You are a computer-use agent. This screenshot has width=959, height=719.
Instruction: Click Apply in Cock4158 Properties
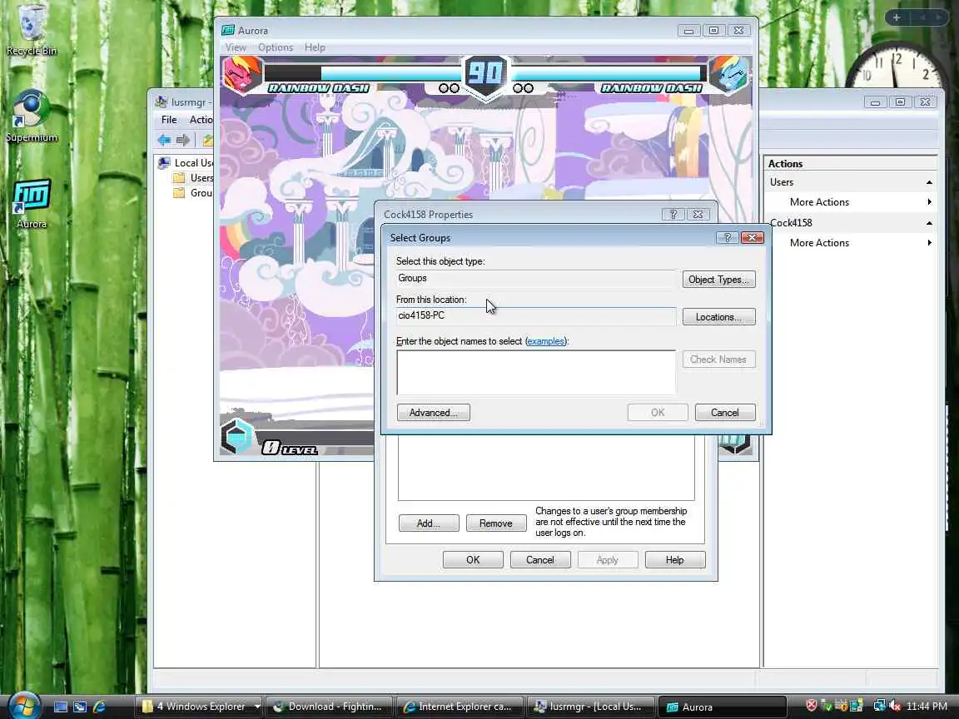click(x=608, y=560)
